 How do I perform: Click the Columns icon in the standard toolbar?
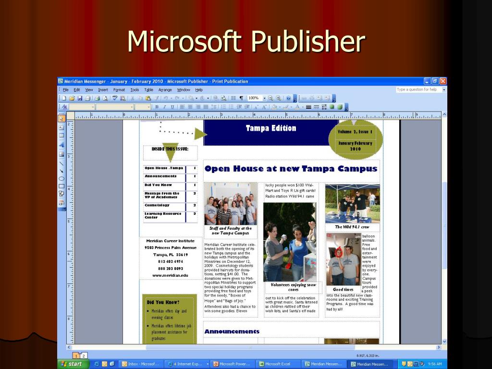click(233, 98)
